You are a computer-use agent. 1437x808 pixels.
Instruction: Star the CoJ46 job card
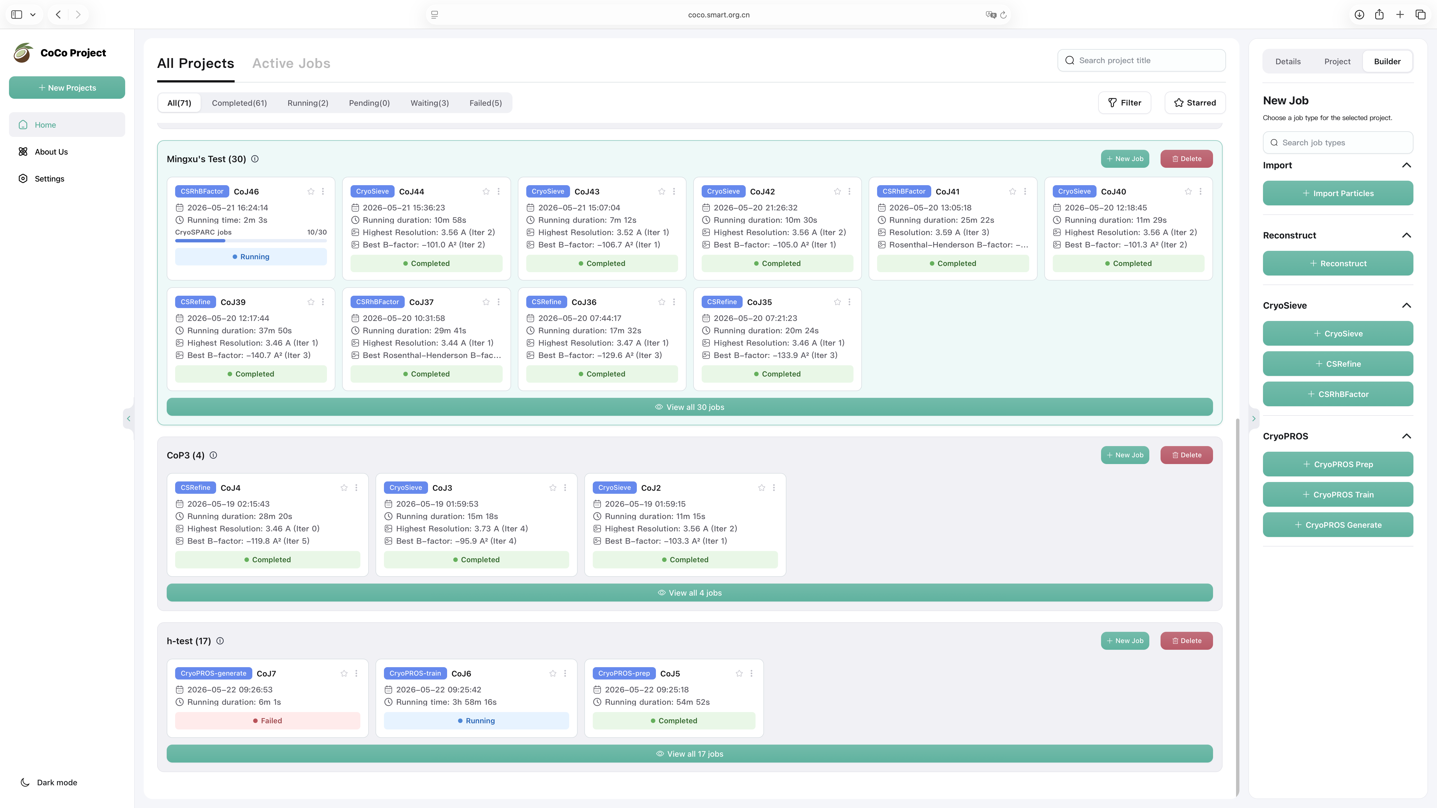coord(311,191)
